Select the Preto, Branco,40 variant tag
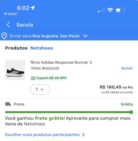The width and height of the screenshot is (138, 141). point(45,68)
